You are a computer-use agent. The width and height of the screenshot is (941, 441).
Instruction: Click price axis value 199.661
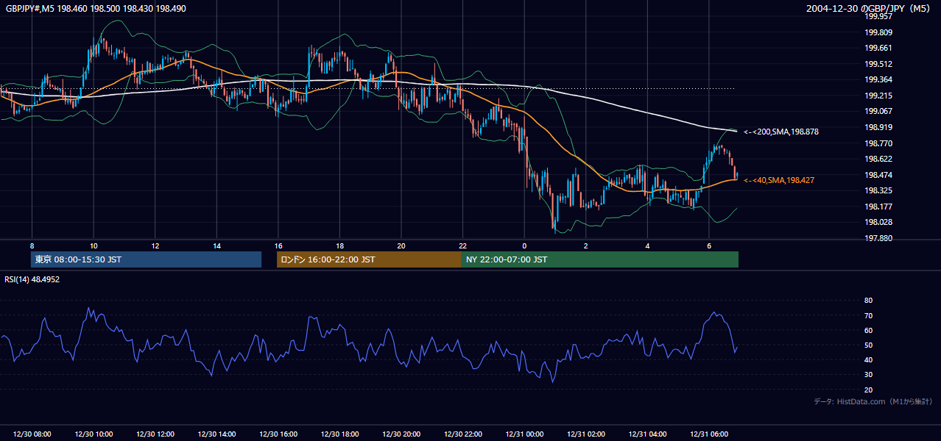pyautogui.click(x=878, y=48)
